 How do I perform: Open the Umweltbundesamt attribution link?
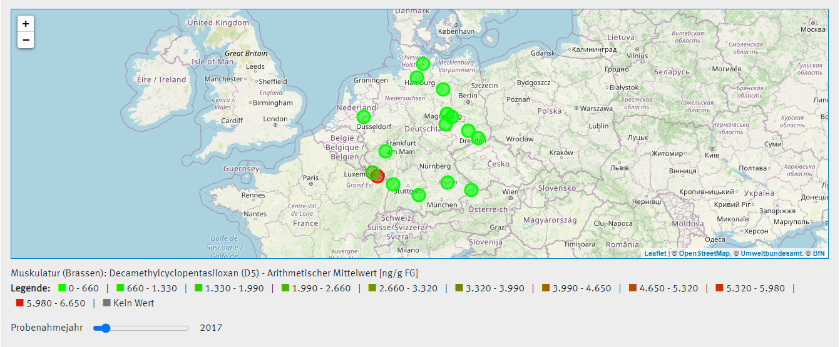771,253
